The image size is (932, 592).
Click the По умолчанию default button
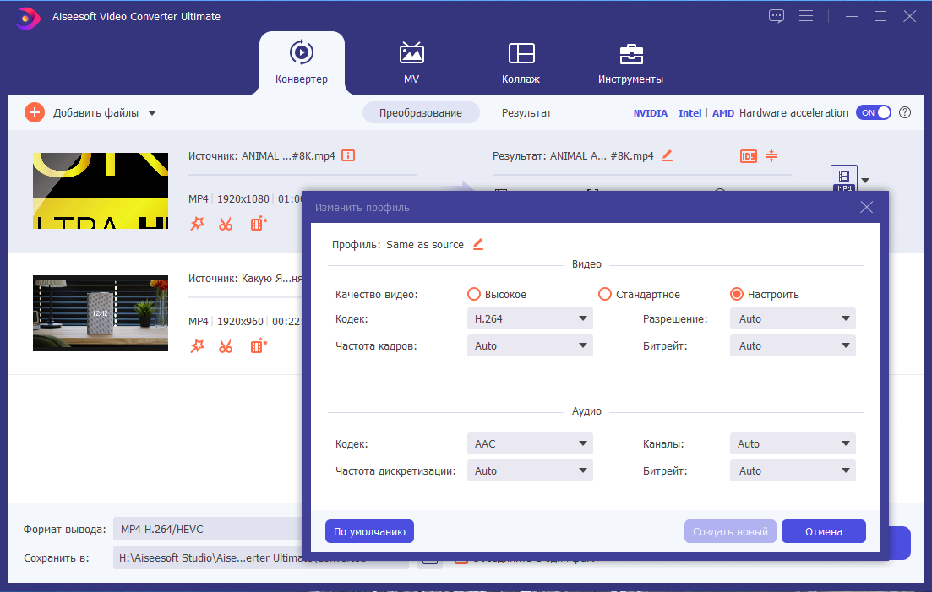click(x=369, y=531)
